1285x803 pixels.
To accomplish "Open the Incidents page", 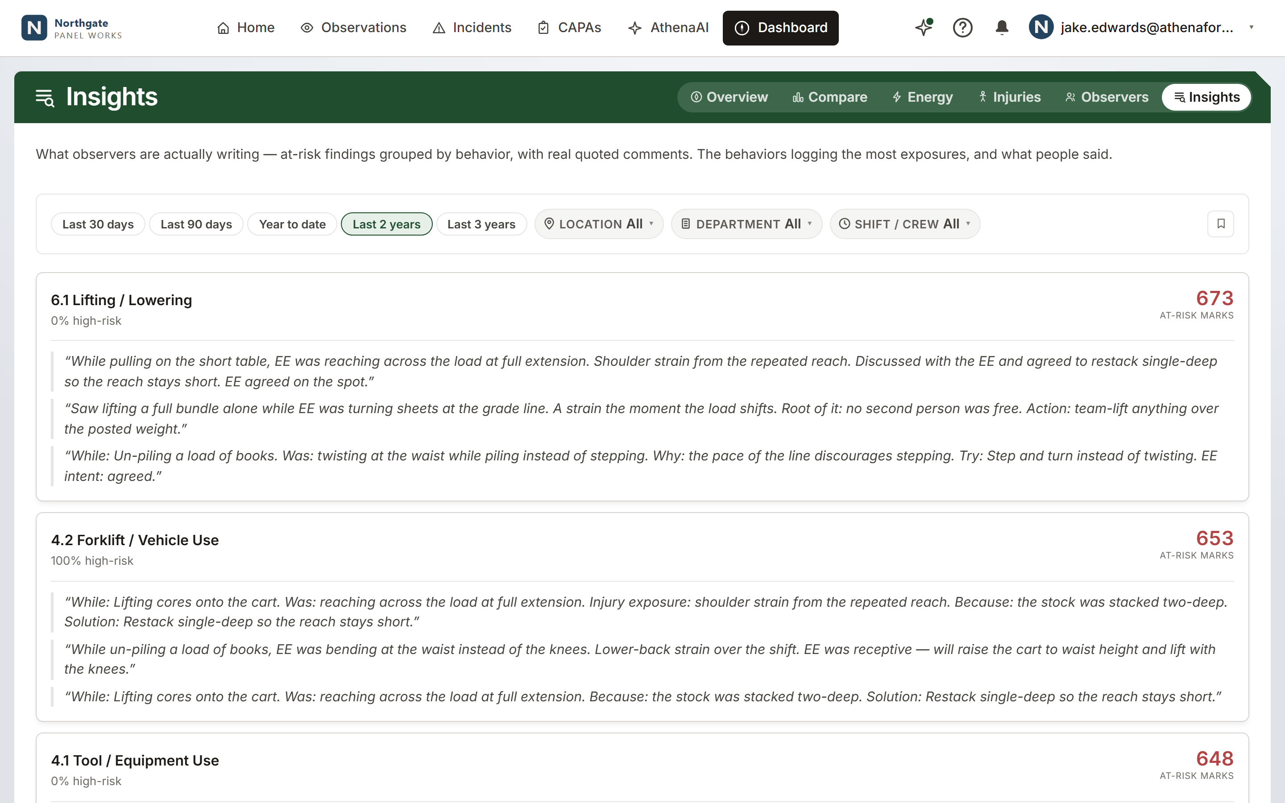I will click(x=472, y=28).
